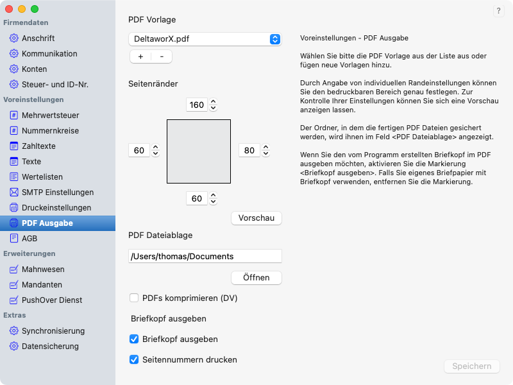Click the Vorschau button
The height and width of the screenshot is (385, 513).
coord(256,218)
